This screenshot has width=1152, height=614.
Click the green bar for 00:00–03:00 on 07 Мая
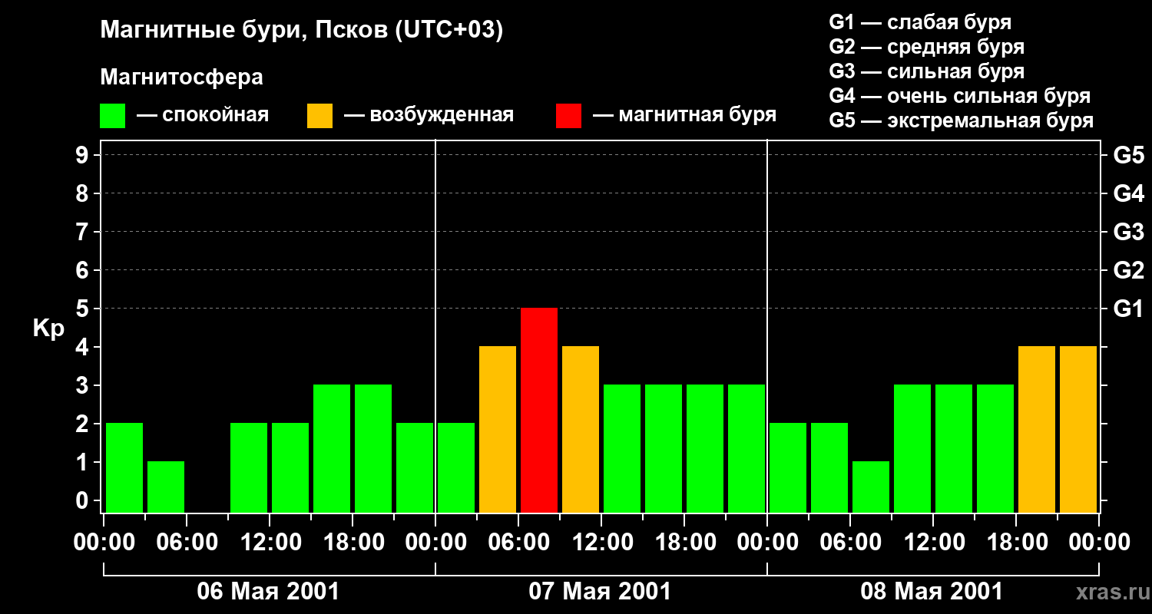tap(456, 467)
